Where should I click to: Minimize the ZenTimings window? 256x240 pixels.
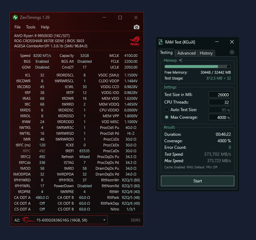pos(104,17)
